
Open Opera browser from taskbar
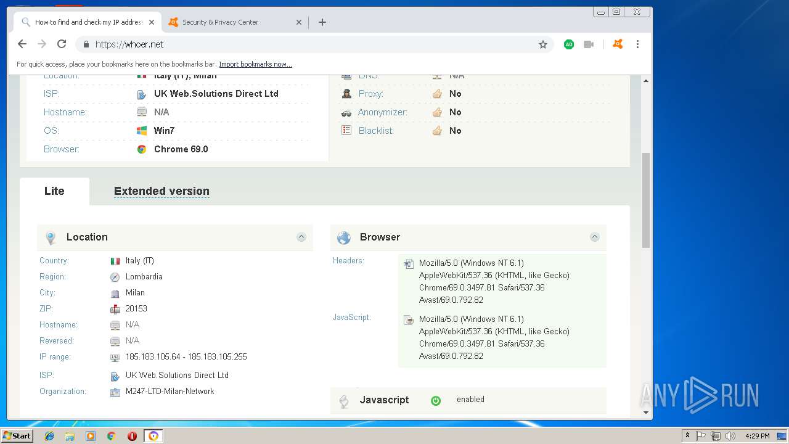pyautogui.click(x=132, y=436)
